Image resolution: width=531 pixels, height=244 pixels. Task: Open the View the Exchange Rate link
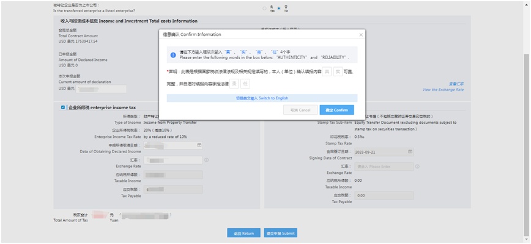point(443,89)
